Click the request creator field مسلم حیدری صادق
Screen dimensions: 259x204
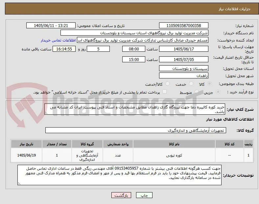coord(143,40)
